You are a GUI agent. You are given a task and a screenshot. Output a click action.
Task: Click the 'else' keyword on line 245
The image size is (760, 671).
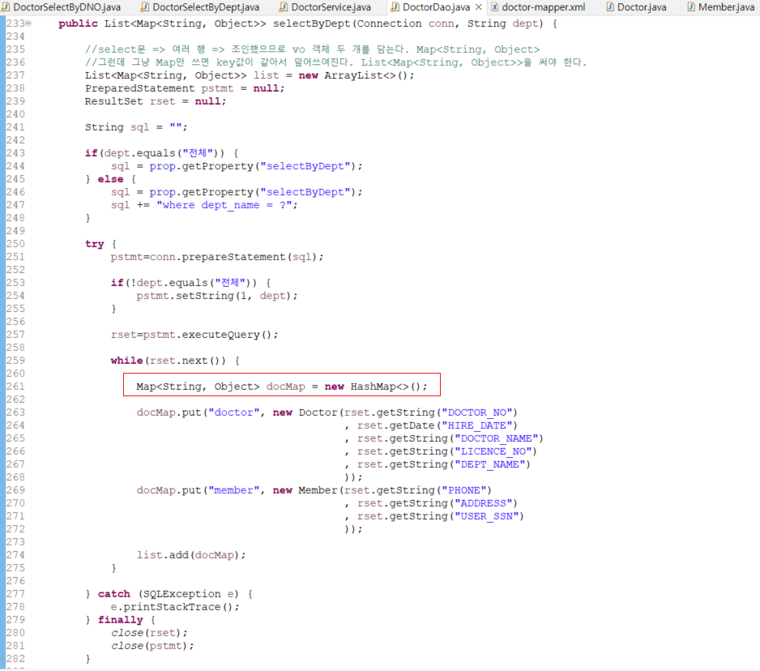[x=110, y=179]
